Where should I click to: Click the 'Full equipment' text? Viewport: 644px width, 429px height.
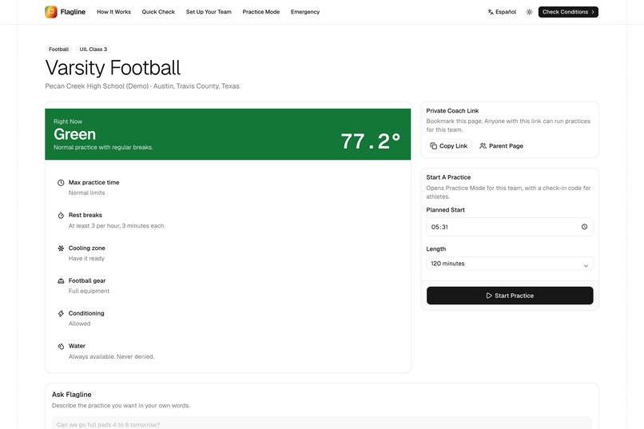click(x=89, y=291)
